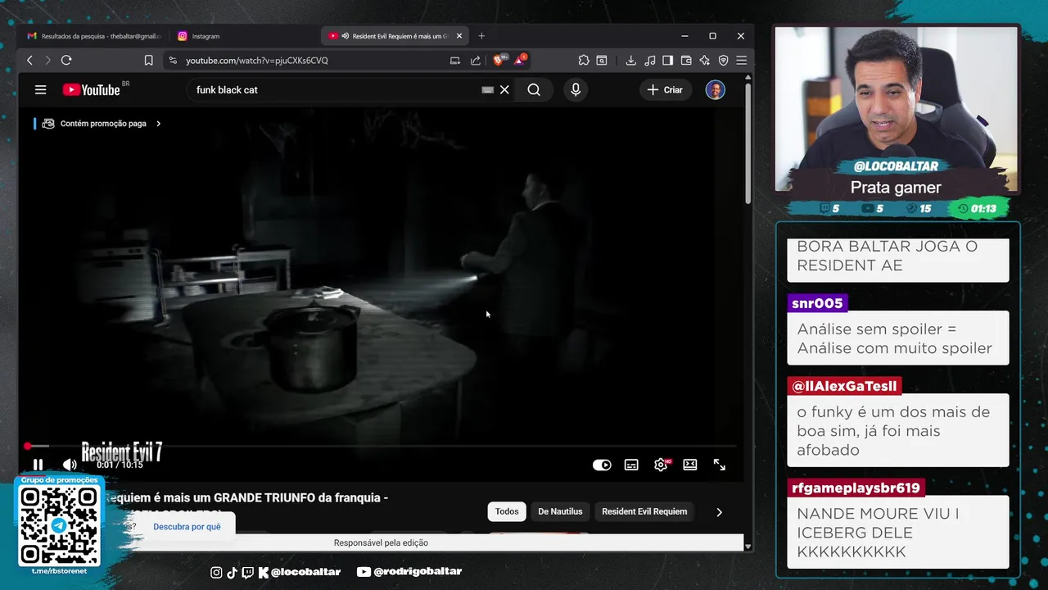
Task: Open the media music-note control
Action: pyautogui.click(x=649, y=60)
